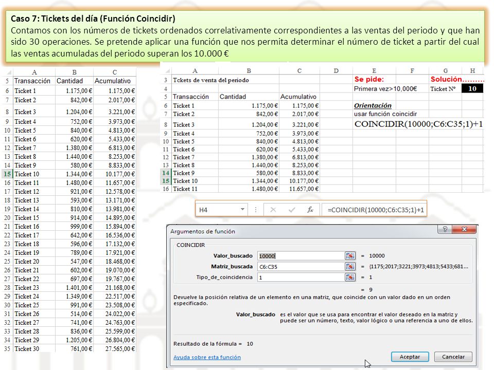The height and width of the screenshot is (370, 494).
Task: Click column G header in right sheet
Action: [445, 71]
